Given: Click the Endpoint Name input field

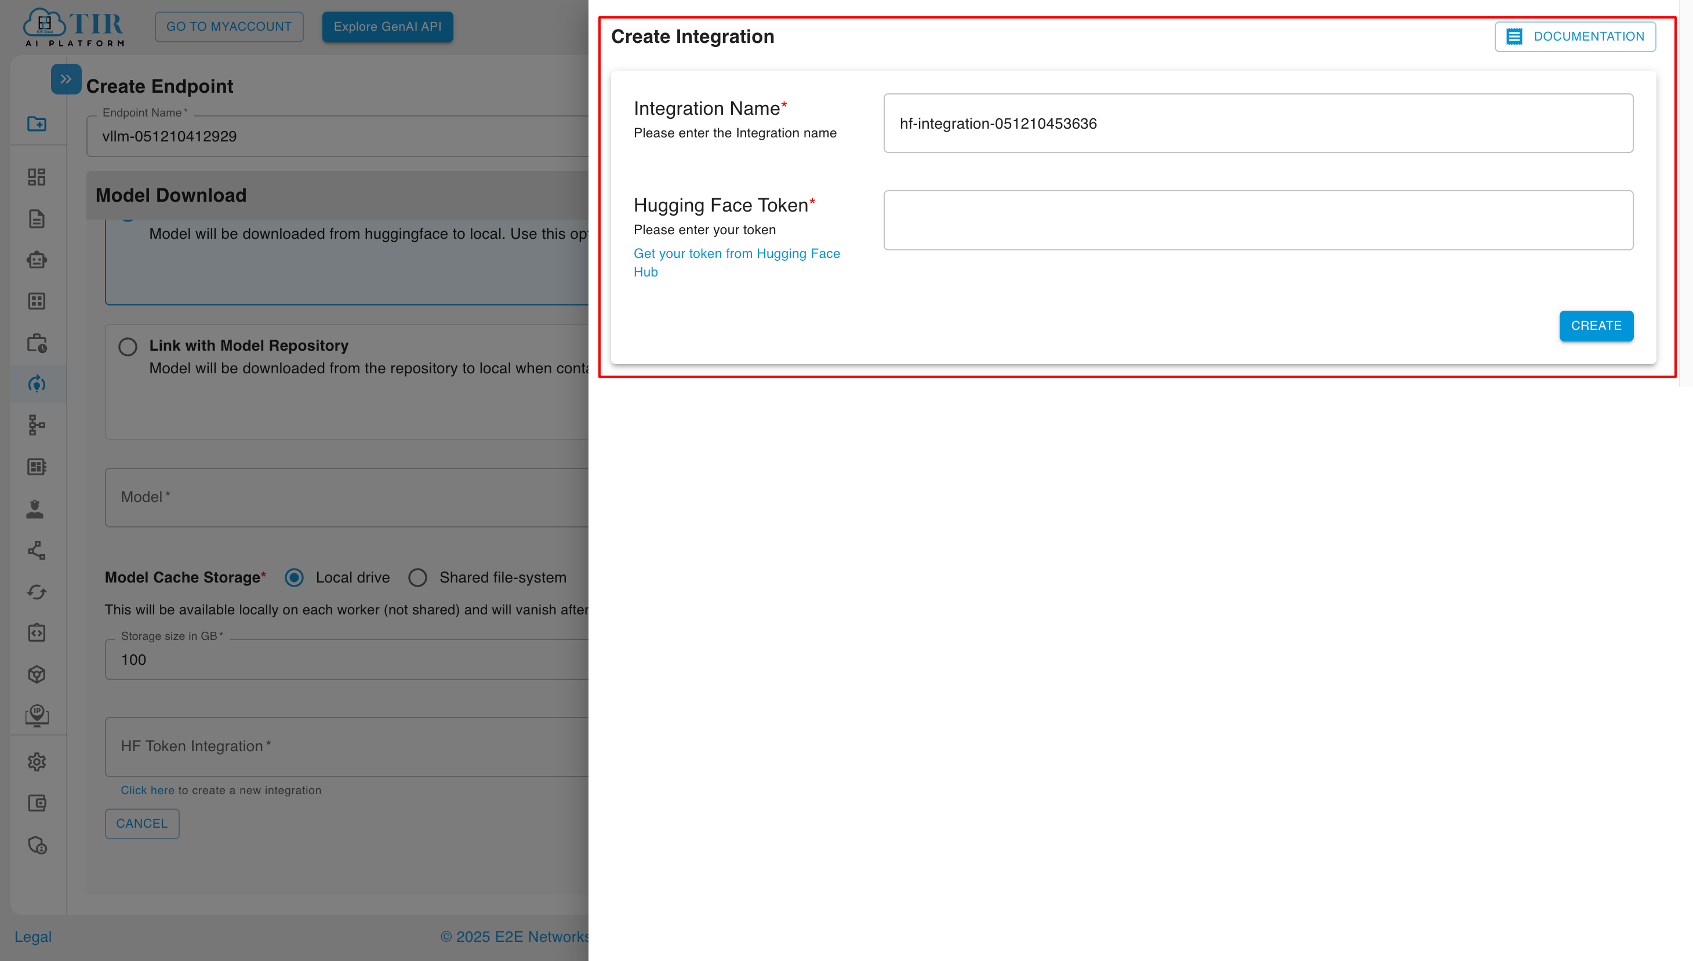Looking at the screenshot, I should pyautogui.click(x=337, y=136).
